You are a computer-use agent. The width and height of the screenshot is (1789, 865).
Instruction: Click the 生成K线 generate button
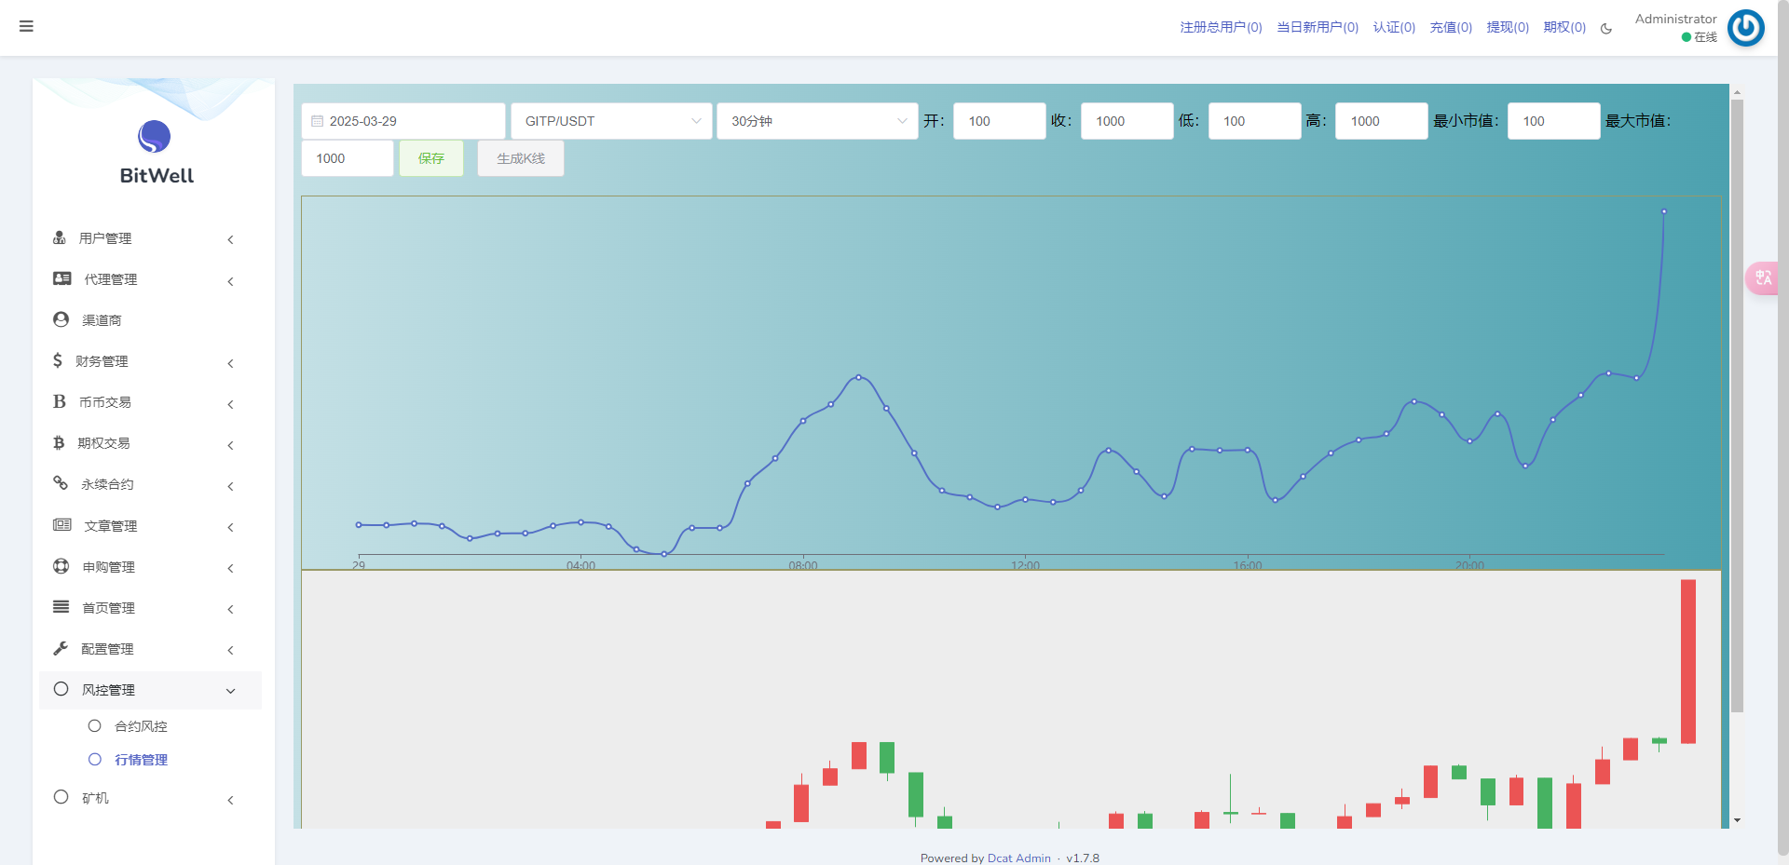point(520,158)
